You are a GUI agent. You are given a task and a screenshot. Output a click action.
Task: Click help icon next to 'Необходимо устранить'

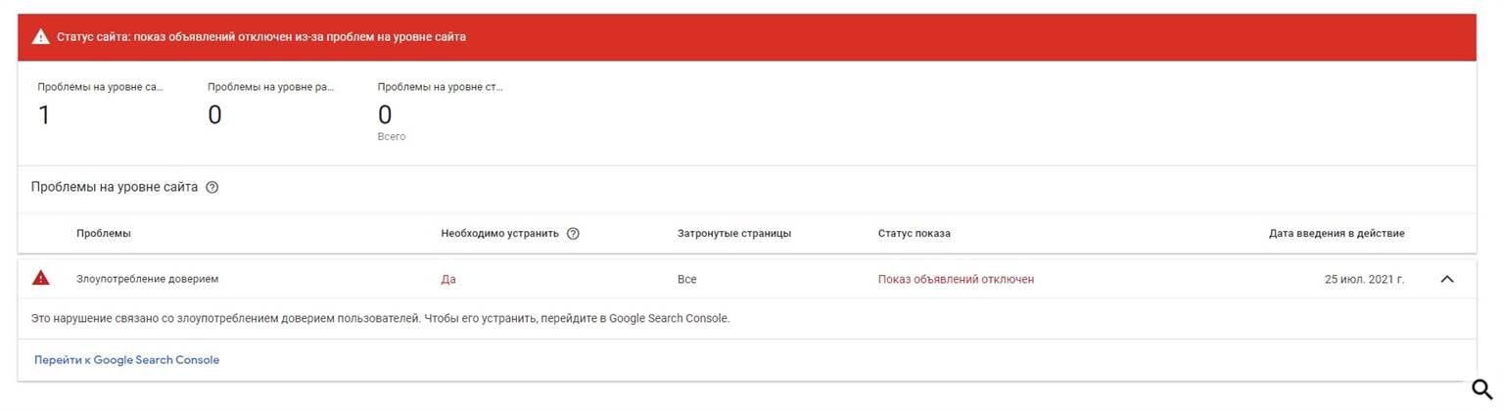tap(573, 233)
